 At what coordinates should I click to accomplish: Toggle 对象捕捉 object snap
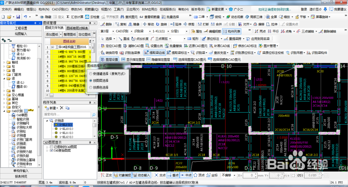122,175
